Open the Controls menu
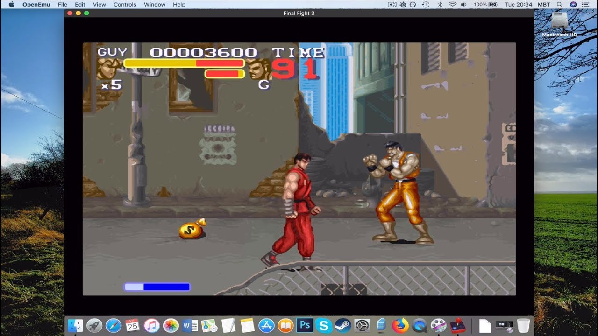Viewport: 598px width, 336px height. pos(125,4)
